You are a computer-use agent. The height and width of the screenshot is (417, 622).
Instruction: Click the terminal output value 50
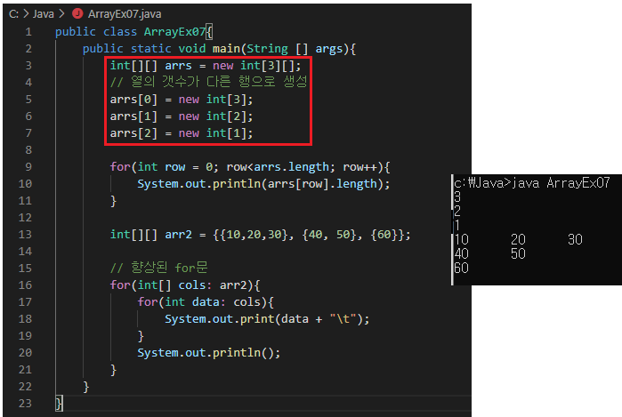click(x=518, y=253)
